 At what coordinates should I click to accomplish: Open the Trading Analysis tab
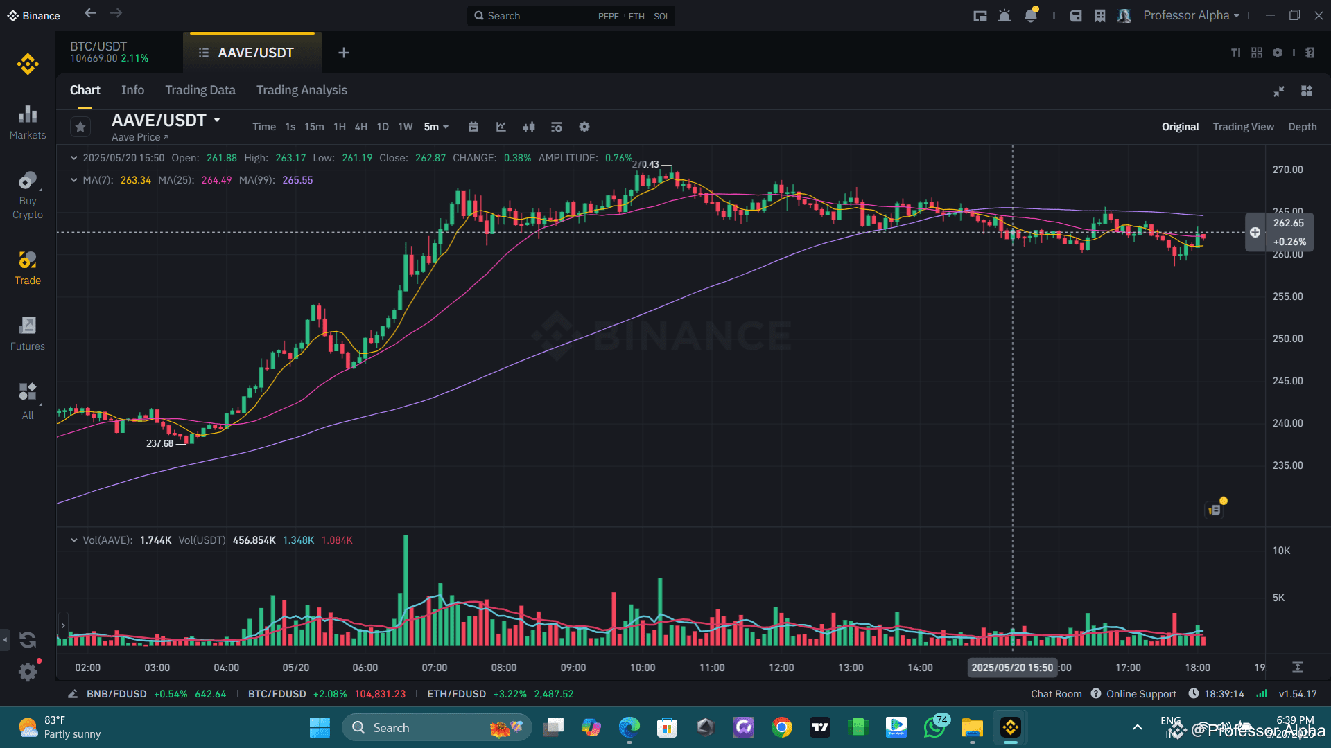pos(302,90)
